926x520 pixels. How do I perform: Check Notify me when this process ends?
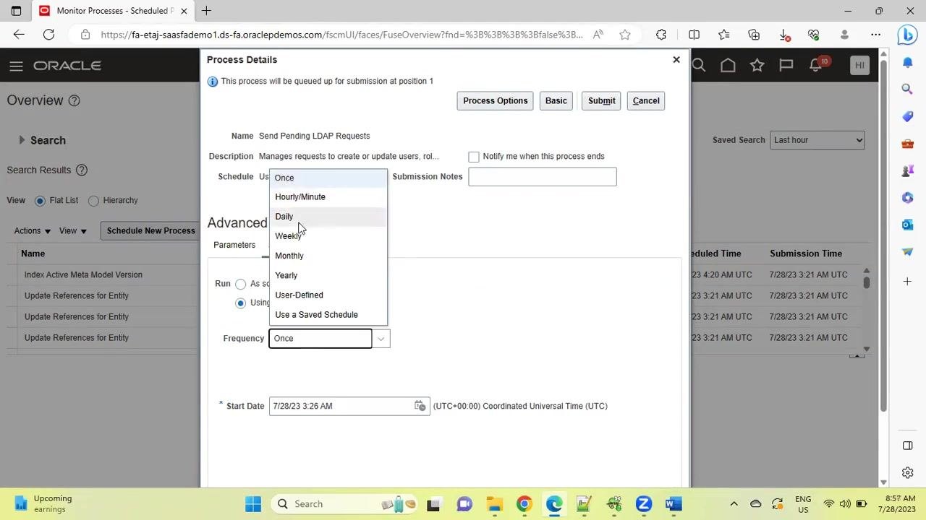pos(474,157)
